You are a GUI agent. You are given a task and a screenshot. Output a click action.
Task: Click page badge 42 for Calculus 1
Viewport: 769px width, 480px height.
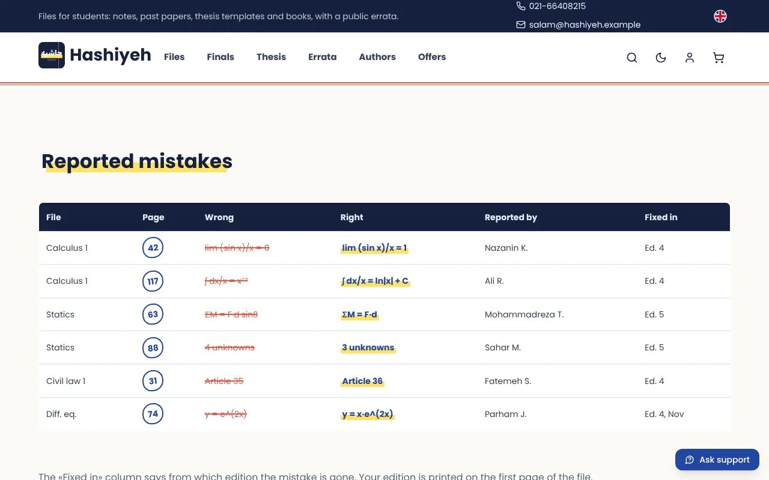pos(153,248)
